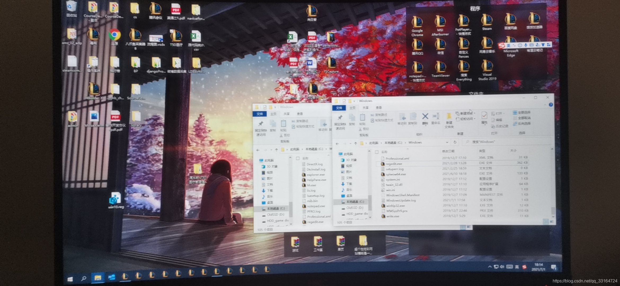620x286 pixels.
Task: Click the front Explorer search Windows field
Action: pyautogui.click(x=506, y=142)
